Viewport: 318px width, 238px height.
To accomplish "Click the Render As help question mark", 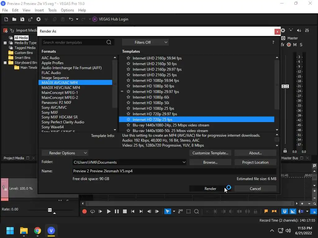I will (x=273, y=42).
